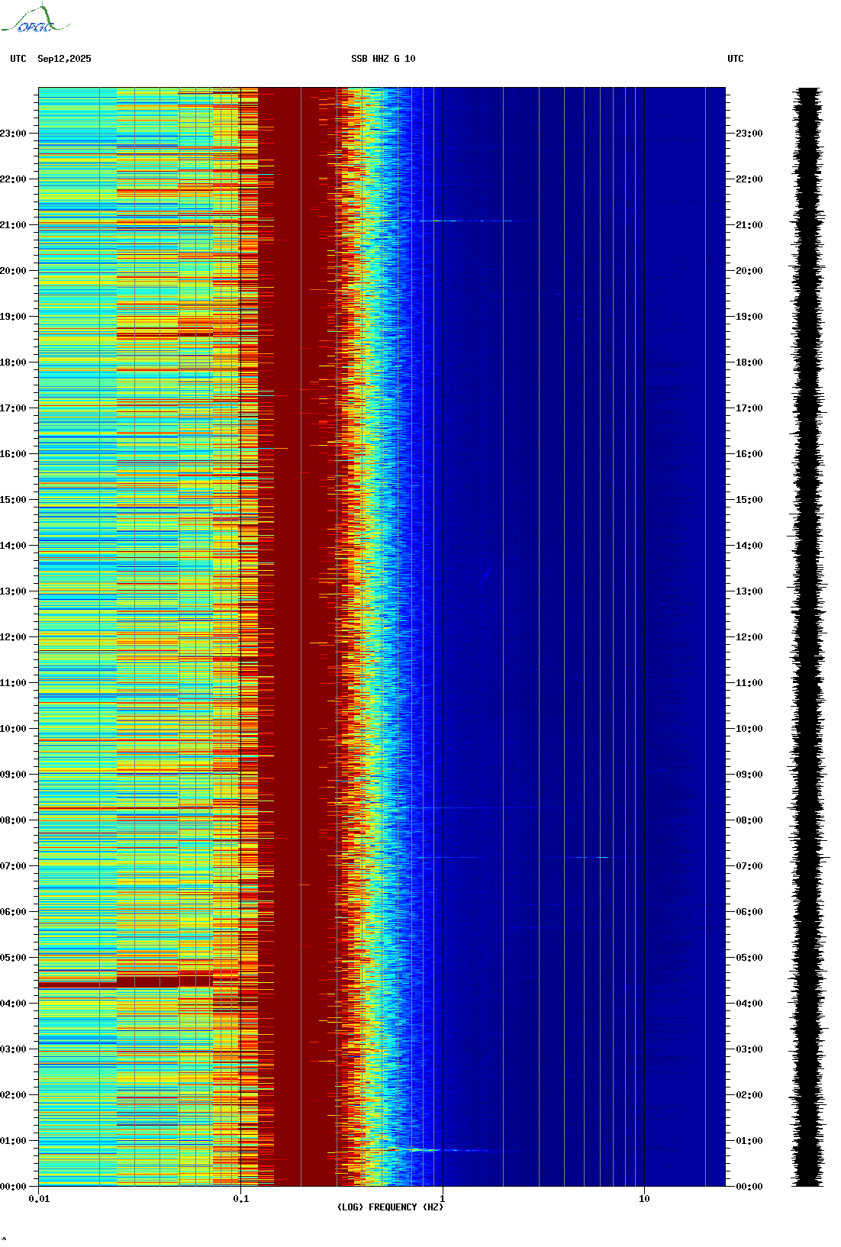Click the right axis 05:00 label
The width and height of the screenshot is (841, 1247).
(x=749, y=958)
